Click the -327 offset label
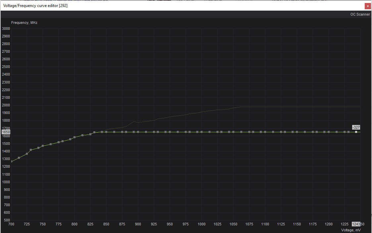372x233 pixels. pyautogui.click(x=355, y=127)
